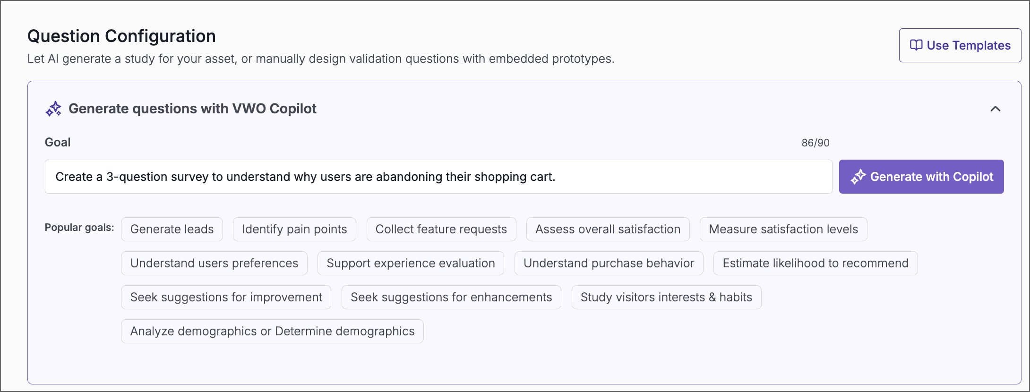Click the sparkles icon beside VWO Copilot heading
The image size is (1030, 392).
tap(53, 109)
